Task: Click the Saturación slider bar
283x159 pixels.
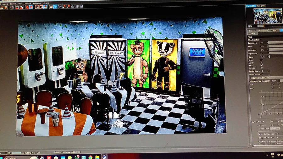Action: tap(276, 42)
